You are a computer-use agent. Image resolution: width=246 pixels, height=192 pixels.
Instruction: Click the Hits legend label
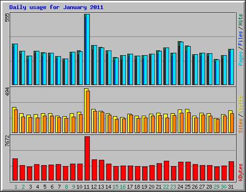pyautogui.click(x=240, y=20)
